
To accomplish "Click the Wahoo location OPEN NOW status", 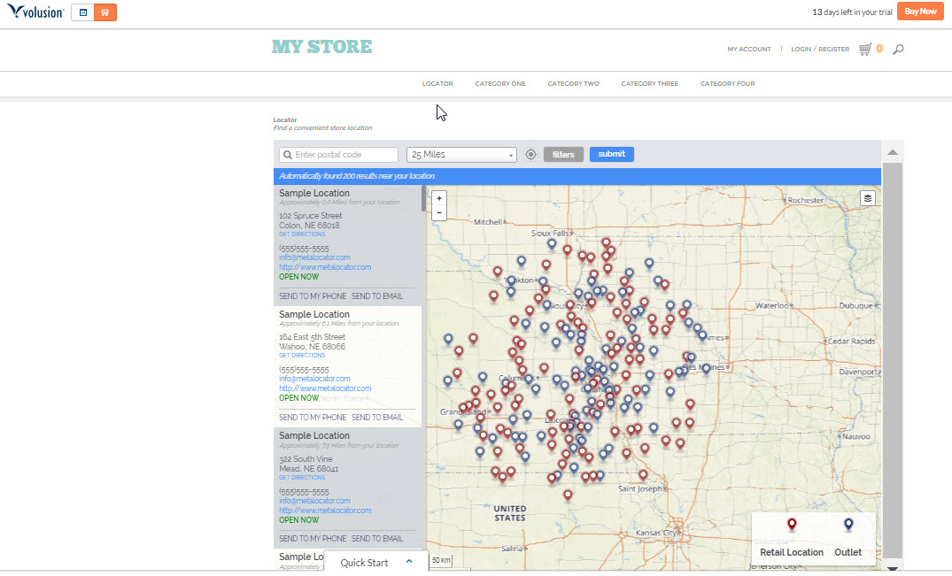I will (298, 398).
